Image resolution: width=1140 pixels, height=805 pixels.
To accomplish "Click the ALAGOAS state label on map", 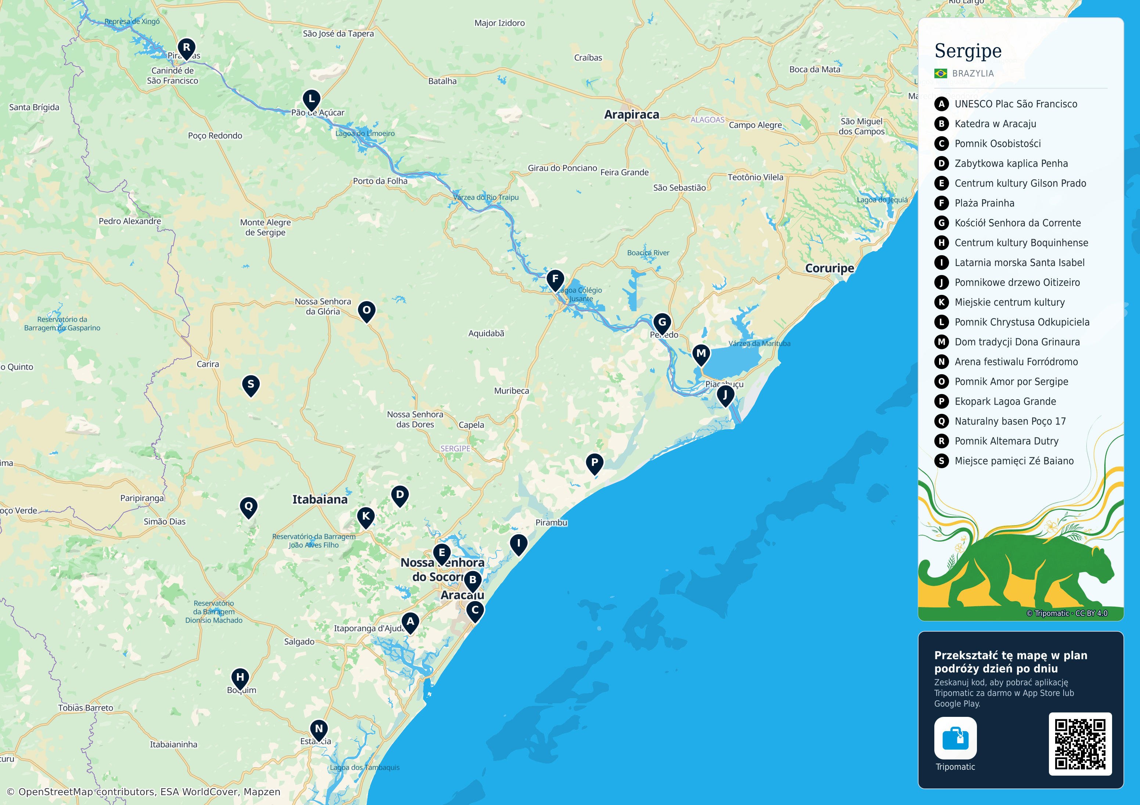I will pos(707,120).
